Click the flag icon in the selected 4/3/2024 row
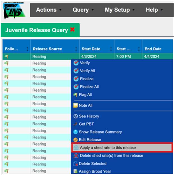This screenshot has width=174, height=175. coord(6,56)
